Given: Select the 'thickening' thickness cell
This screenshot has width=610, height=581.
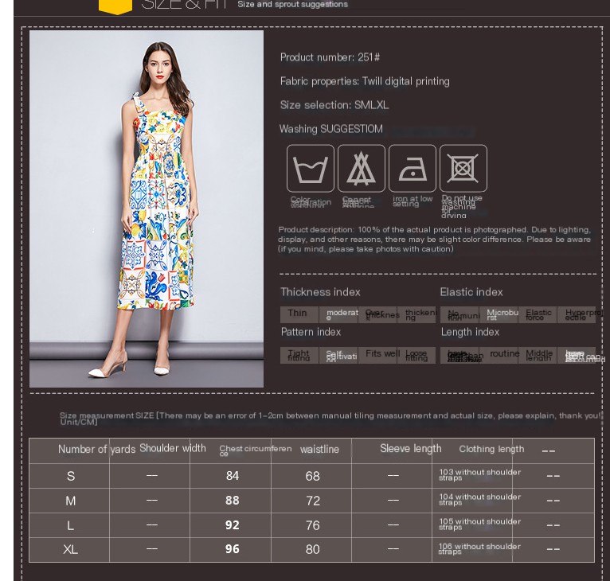Looking at the screenshot, I should [416, 314].
